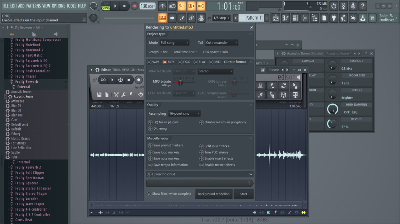Click the microphone one-click recording icon
The width and height of the screenshot is (400, 224).
[x=353, y=6]
